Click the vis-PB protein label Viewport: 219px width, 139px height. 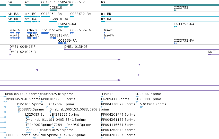[15, 35]
